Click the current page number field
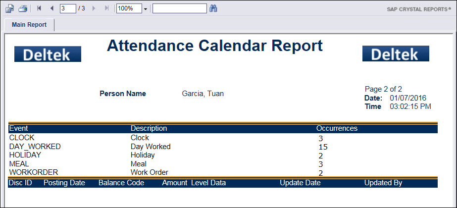The image size is (457, 208). coord(67,8)
